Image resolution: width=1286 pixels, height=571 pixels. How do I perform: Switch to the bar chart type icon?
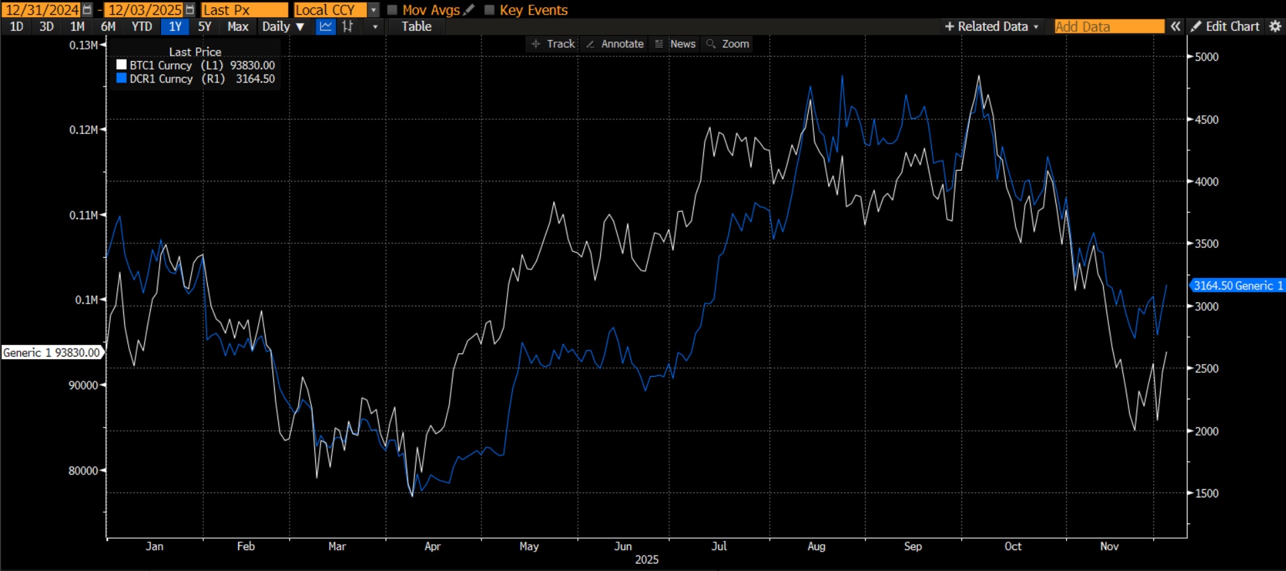(x=347, y=27)
